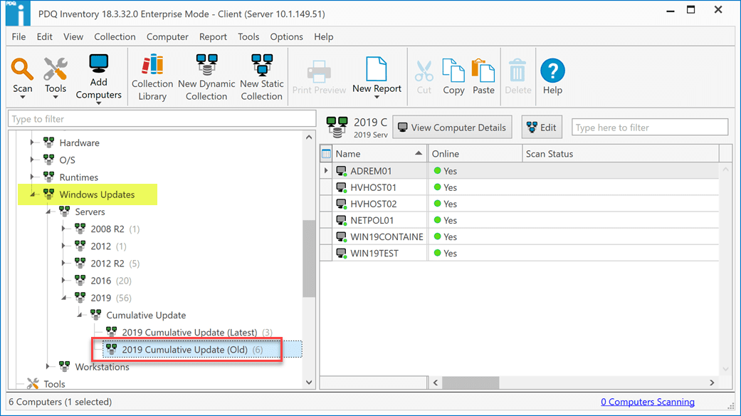Open the Scan dropdown arrow
The height and width of the screenshot is (416, 741).
point(22,97)
